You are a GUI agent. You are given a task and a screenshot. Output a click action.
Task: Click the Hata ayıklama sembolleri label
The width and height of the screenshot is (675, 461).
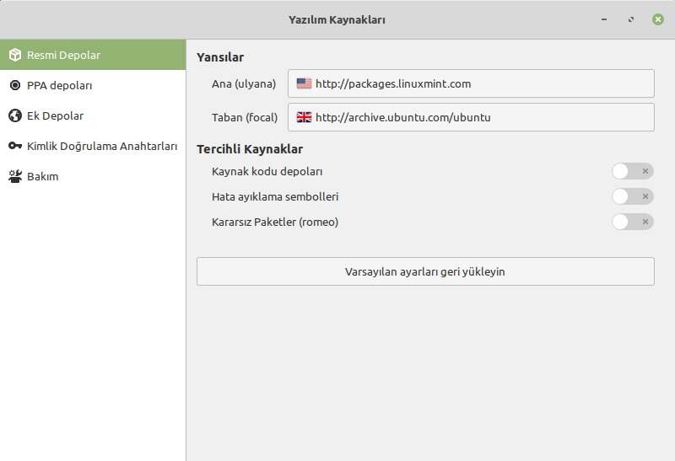[x=275, y=197]
